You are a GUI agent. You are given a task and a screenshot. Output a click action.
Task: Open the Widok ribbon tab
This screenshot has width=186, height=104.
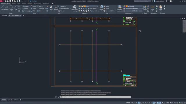click(24, 4)
